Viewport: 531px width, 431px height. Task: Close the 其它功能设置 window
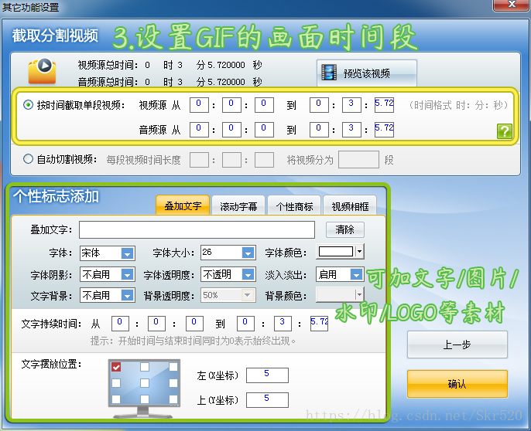click(x=512, y=5)
